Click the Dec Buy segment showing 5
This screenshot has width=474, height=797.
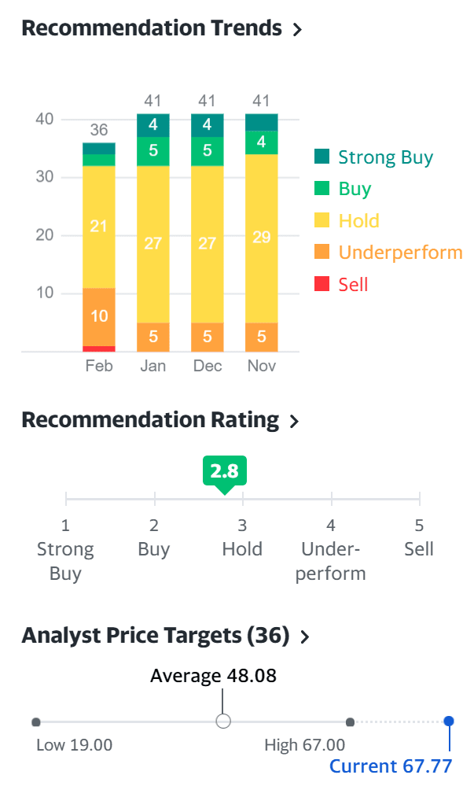coord(207,151)
